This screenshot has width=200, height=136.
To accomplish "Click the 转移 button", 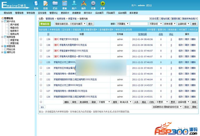I will [194, 102].
